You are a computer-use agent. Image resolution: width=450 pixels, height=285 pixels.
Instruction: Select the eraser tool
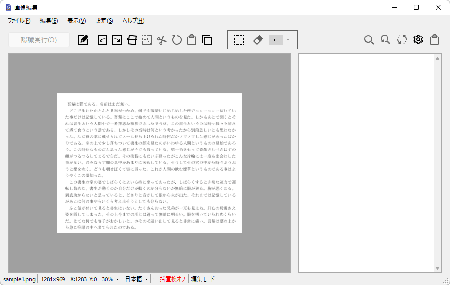[258, 39]
